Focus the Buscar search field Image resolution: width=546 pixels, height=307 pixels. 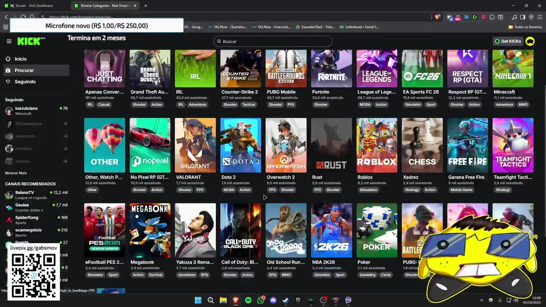click(273, 41)
